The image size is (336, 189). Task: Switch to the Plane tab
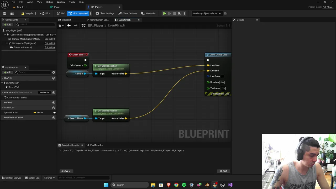57,7
